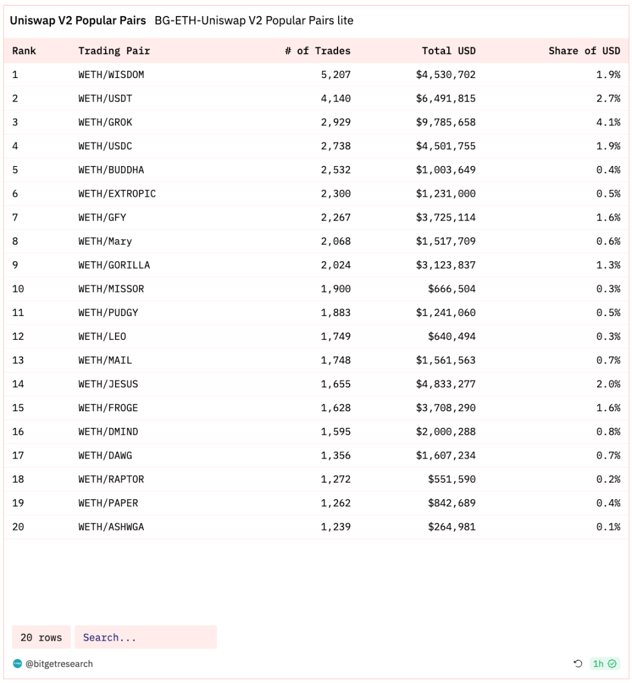Click the Search... input field
This screenshot has height=683, width=632.
pos(146,638)
